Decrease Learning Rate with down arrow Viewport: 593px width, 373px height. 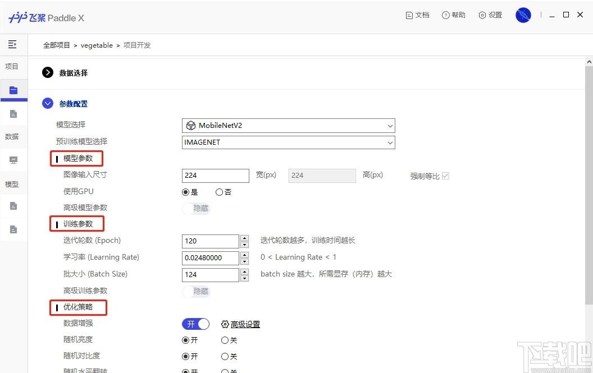(245, 261)
